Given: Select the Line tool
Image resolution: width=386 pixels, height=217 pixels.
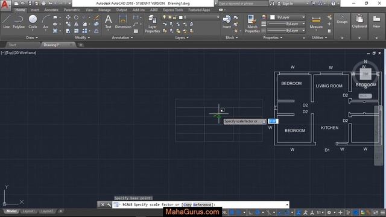Looking at the screenshot, I should click(7, 22).
